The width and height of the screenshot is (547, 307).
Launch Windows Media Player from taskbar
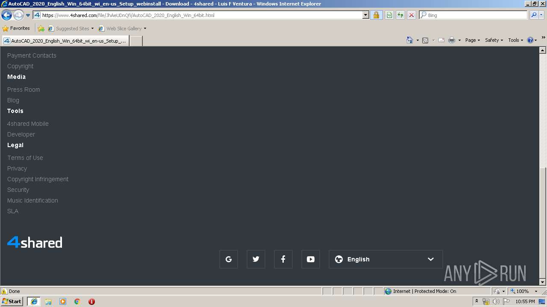pyautogui.click(x=63, y=301)
